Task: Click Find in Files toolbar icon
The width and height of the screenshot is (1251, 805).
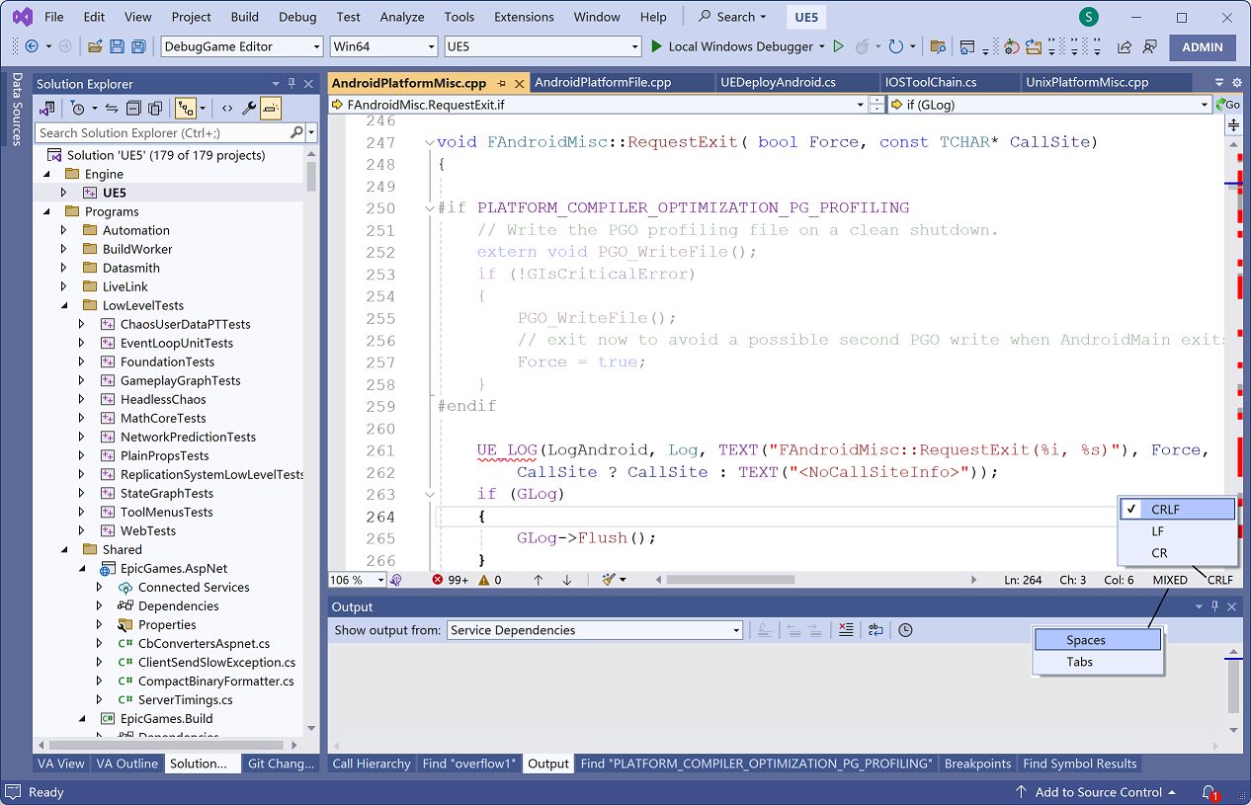Action: pyautogui.click(x=936, y=46)
